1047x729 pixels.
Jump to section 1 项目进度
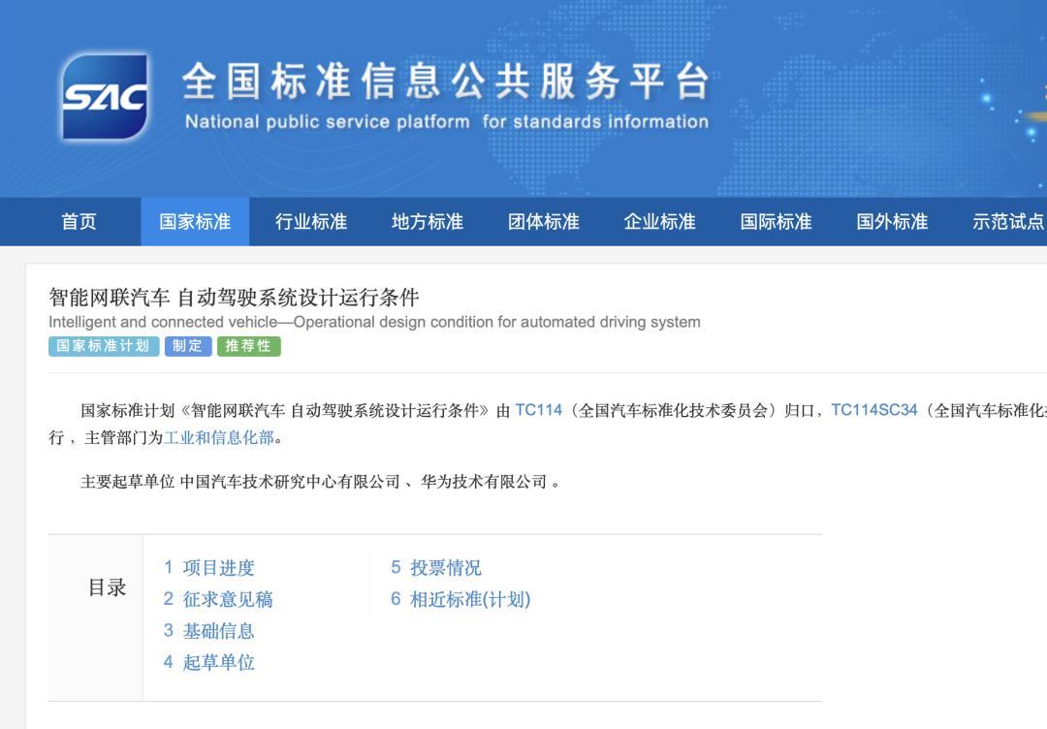[209, 567]
